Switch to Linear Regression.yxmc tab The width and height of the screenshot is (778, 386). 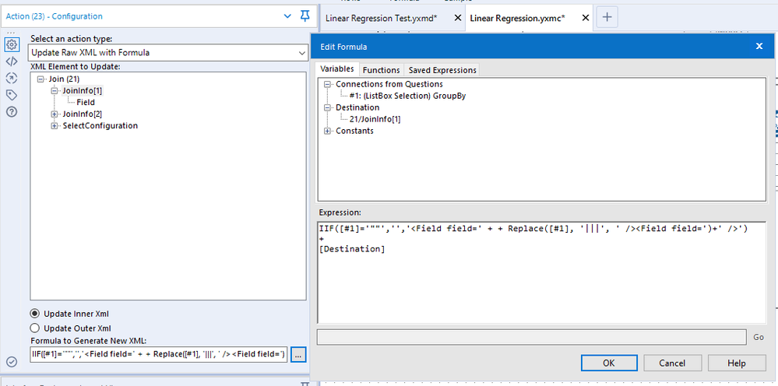[517, 18]
